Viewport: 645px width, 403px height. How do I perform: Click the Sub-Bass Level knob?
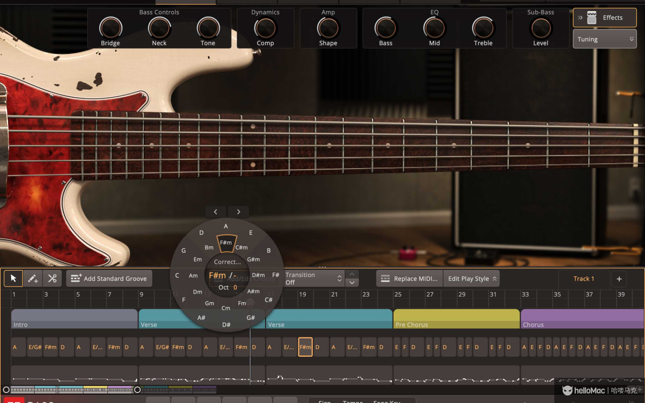click(x=541, y=28)
